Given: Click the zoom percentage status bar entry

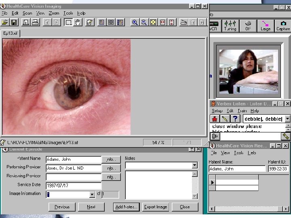Looking at the screenshot, I should [158, 143].
